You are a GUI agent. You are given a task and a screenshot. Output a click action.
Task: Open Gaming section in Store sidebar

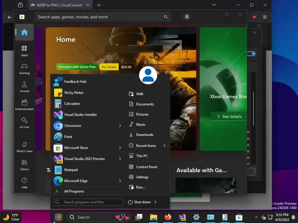tap(24, 69)
